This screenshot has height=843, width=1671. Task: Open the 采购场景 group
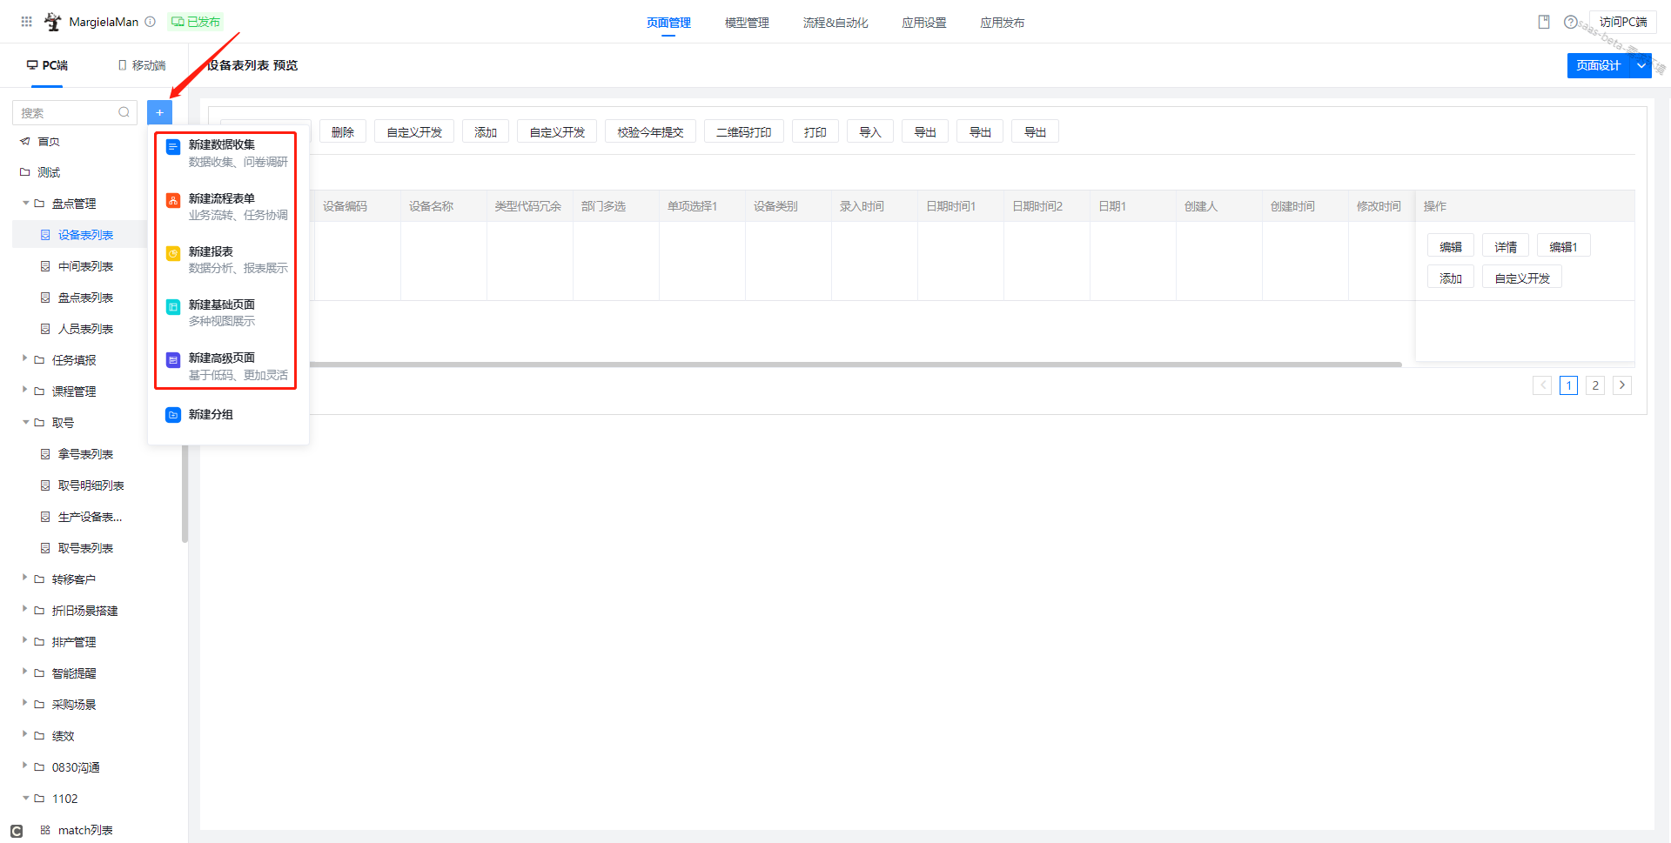(x=73, y=705)
